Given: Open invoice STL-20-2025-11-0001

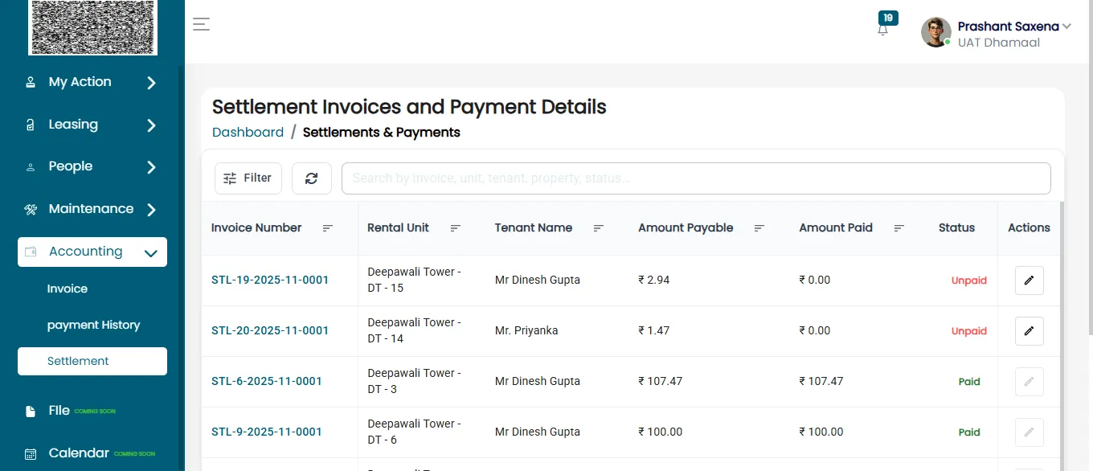Looking at the screenshot, I should tap(270, 331).
